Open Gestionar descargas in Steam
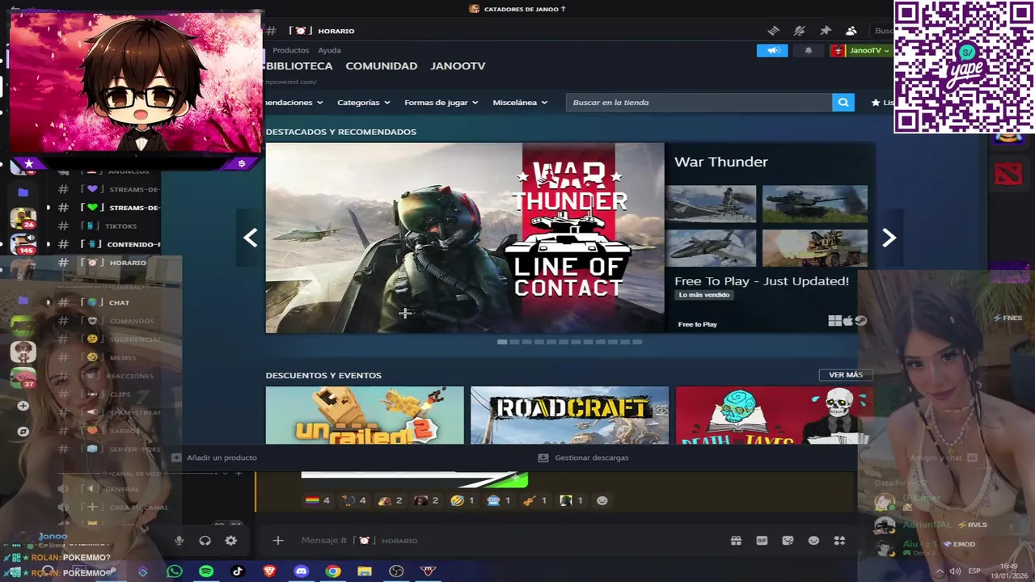 click(584, 458)
